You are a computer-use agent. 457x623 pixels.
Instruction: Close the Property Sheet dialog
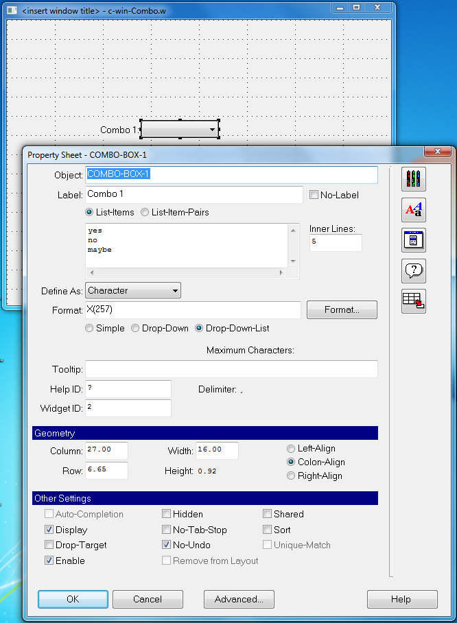[438, 152]
